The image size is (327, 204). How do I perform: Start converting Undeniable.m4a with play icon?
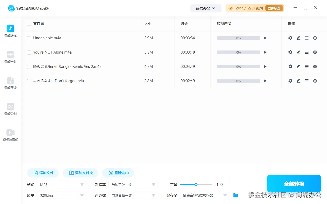click(265, 38)
